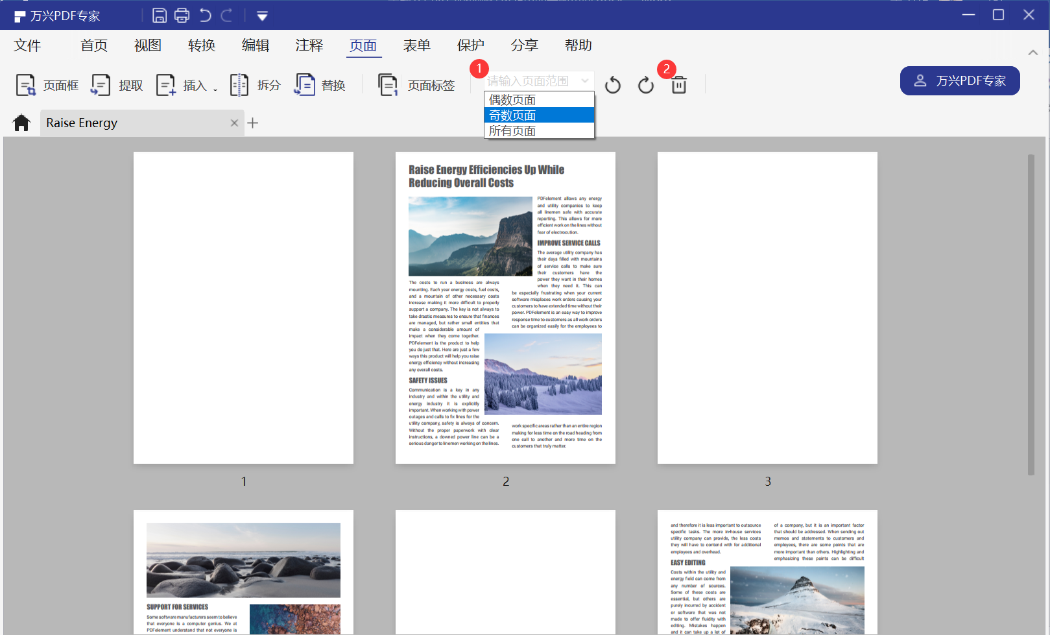The image size is (1050, 635).
Task: Redo the last action
Action: 227,16
